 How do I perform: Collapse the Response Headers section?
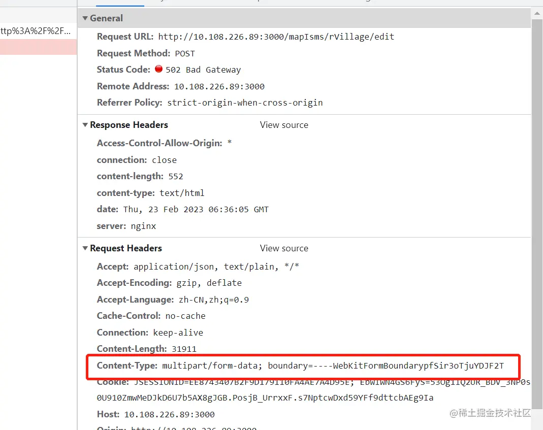click(85, 125)
